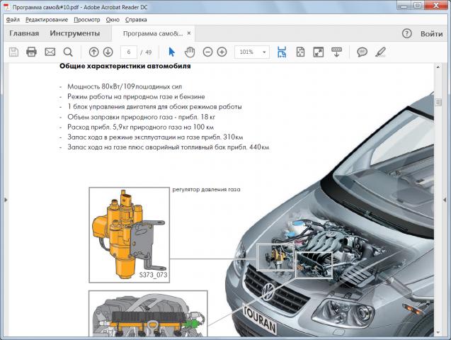
Task: Click the line Расход прибл. 5,9 кг природного газа
Action: coord(141,127)
